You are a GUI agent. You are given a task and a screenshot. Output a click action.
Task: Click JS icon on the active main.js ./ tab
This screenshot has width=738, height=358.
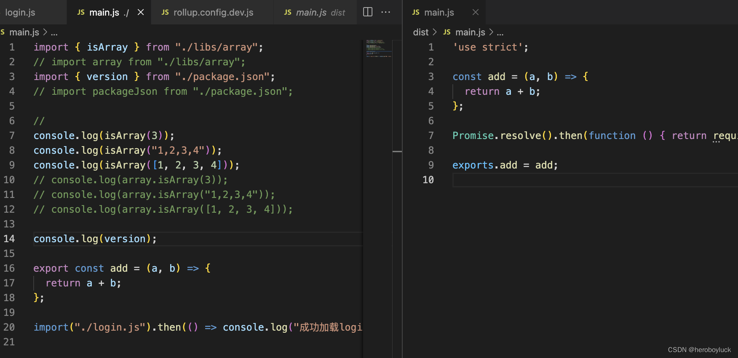click(x=81, y=12)
